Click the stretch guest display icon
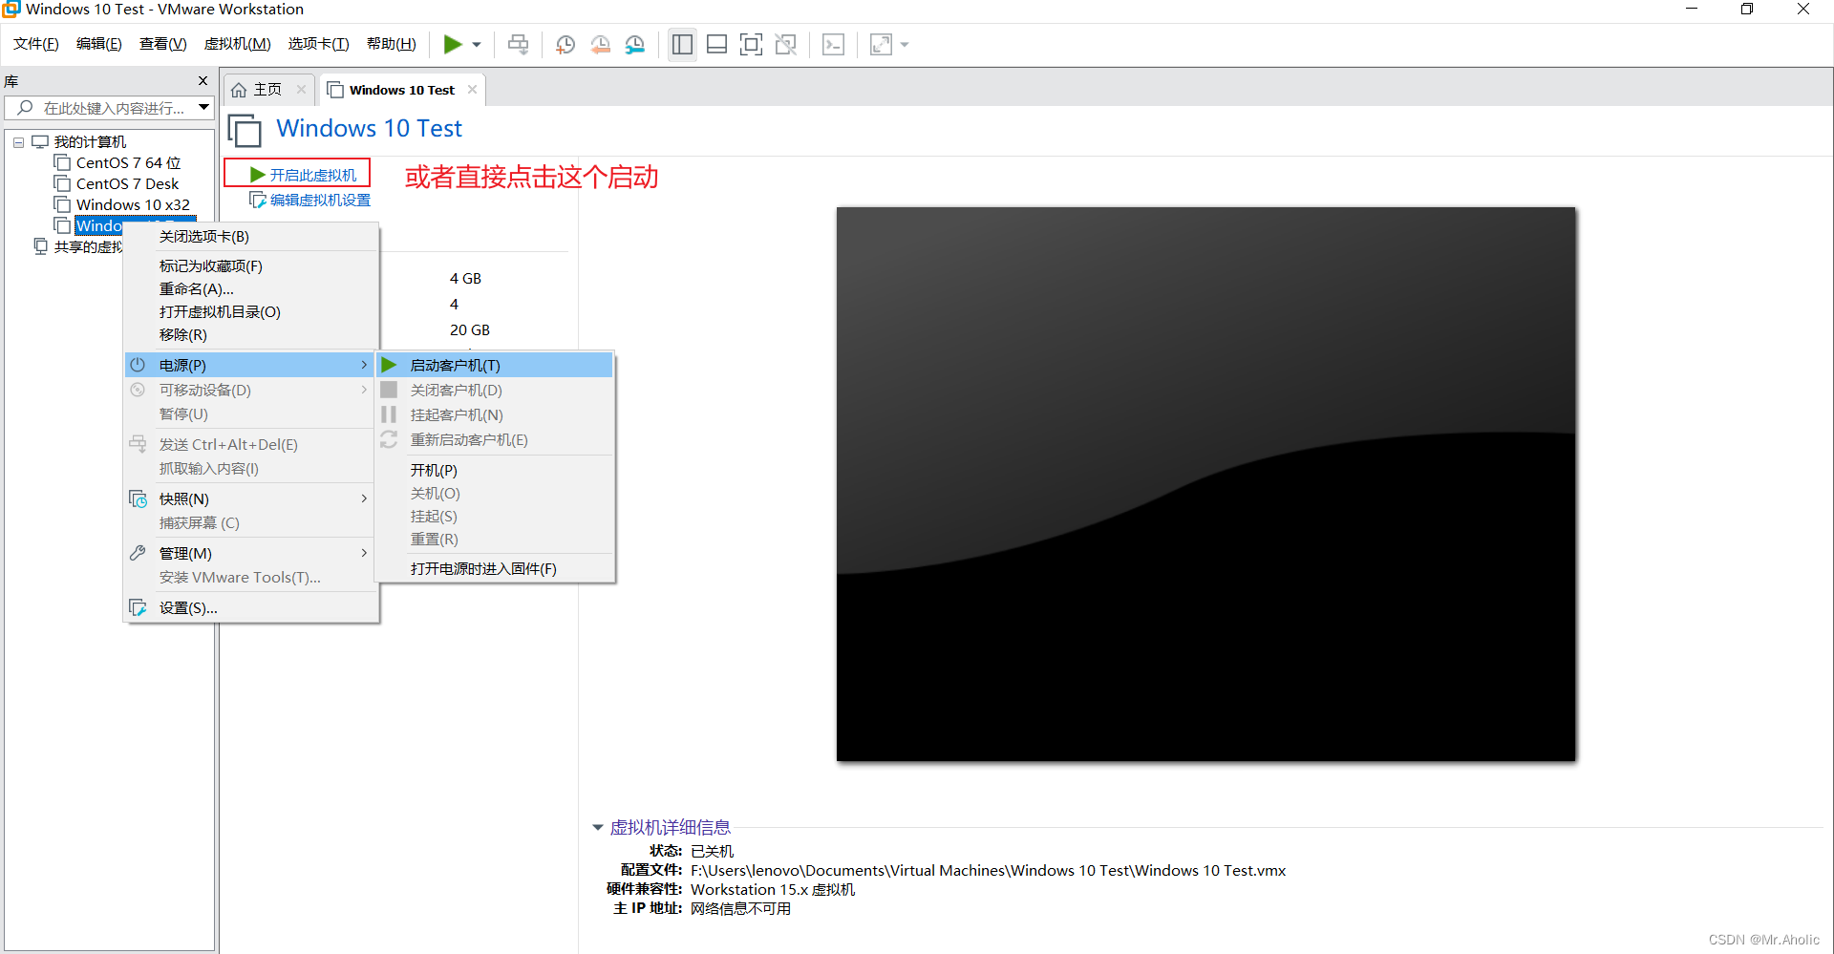This screenshot has height=954, width=1834. [881, 44]
